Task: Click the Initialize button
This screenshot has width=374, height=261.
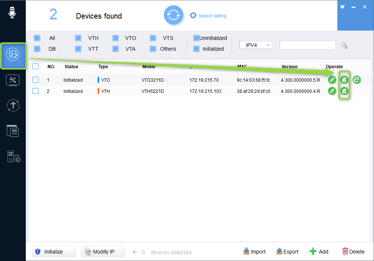Action: click(54, 251)
